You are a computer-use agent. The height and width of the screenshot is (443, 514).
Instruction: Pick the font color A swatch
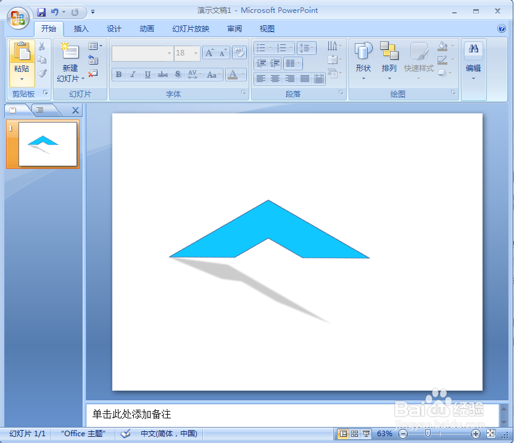233,75
